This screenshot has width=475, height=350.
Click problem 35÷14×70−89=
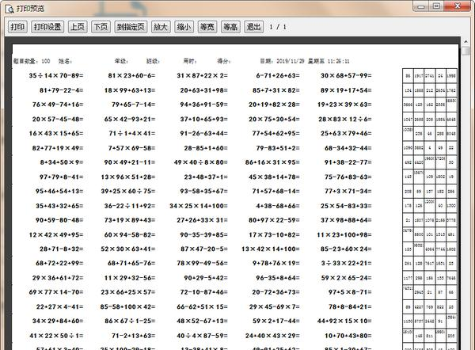pos(56,75)
